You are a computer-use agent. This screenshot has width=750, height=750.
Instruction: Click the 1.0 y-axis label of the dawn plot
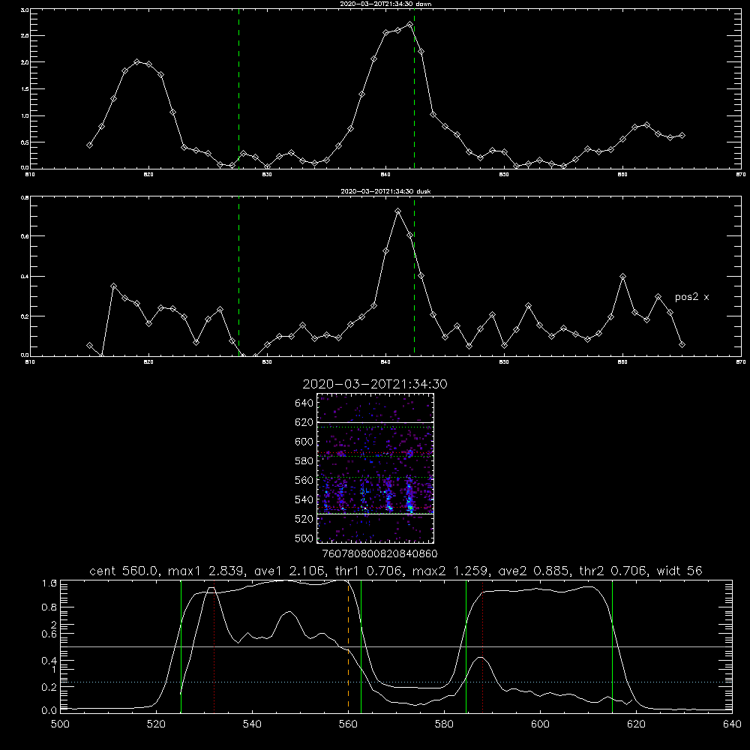point(25,115)
